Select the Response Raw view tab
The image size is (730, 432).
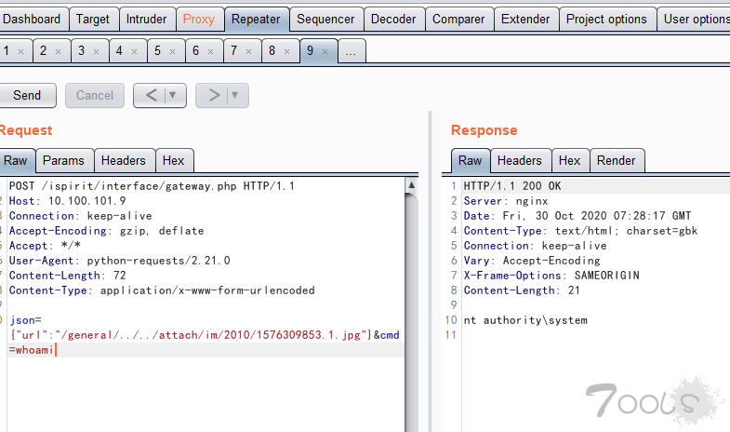pyautogui.click(x=471, y=161)
